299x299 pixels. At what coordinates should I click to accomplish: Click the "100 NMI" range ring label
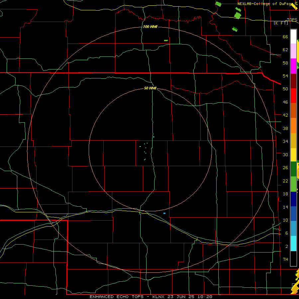(x=150, y=27)
